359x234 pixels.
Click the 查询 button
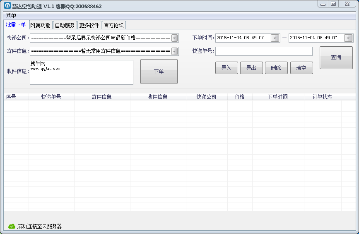336,57
